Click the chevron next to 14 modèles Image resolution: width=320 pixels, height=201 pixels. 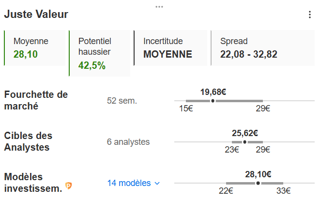point(157,184)
